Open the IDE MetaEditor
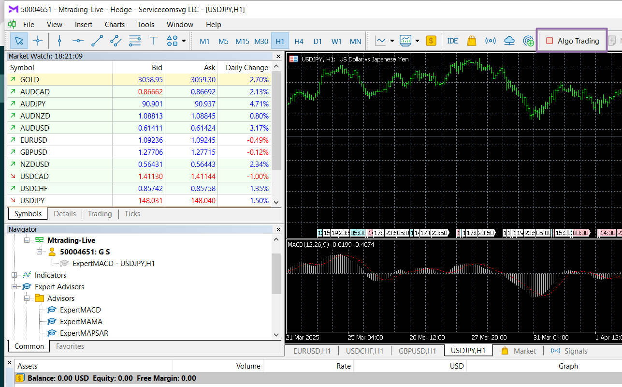622x387 pixels. [x=453, y=41]
